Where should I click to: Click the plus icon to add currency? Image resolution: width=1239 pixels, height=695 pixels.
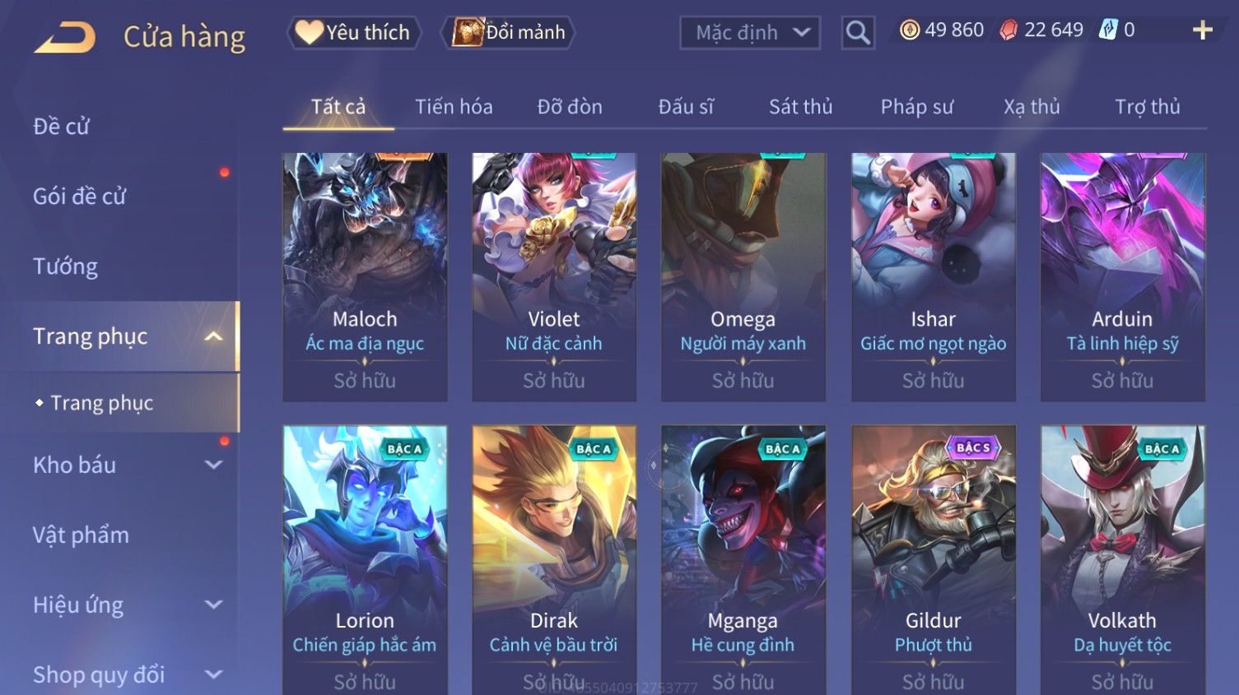click(1203, 30)
